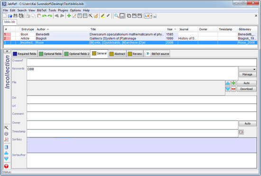261x176 pixels.
Task: Click the Edit preamble toolbar icon
Action: (x=80, y=16)
